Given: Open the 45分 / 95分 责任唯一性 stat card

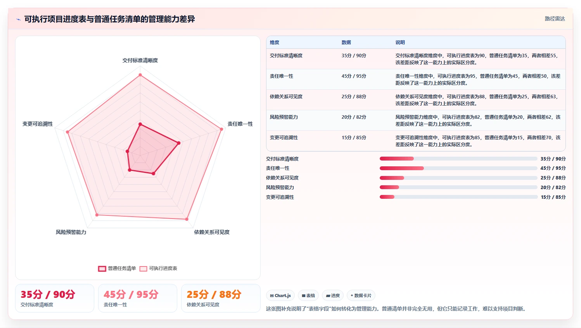Looking at the screenshot, I should point(138,298).
